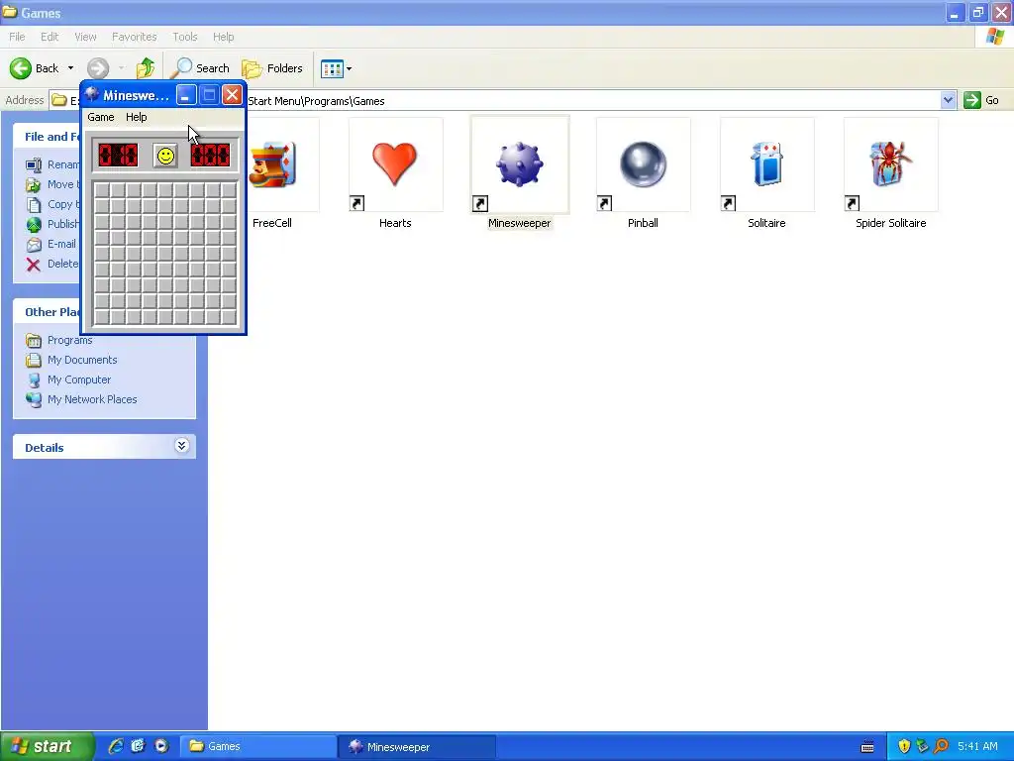This screenshot has width=1014, height=761.
Task: Select the FreeCell shortcut icon
Action: click(x=274, y=164)
